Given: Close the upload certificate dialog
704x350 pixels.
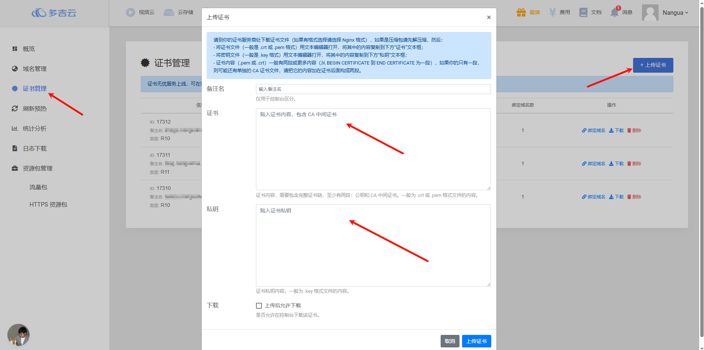Looking at the screenshot, I should pyautogui.click(x=489, y=17).
